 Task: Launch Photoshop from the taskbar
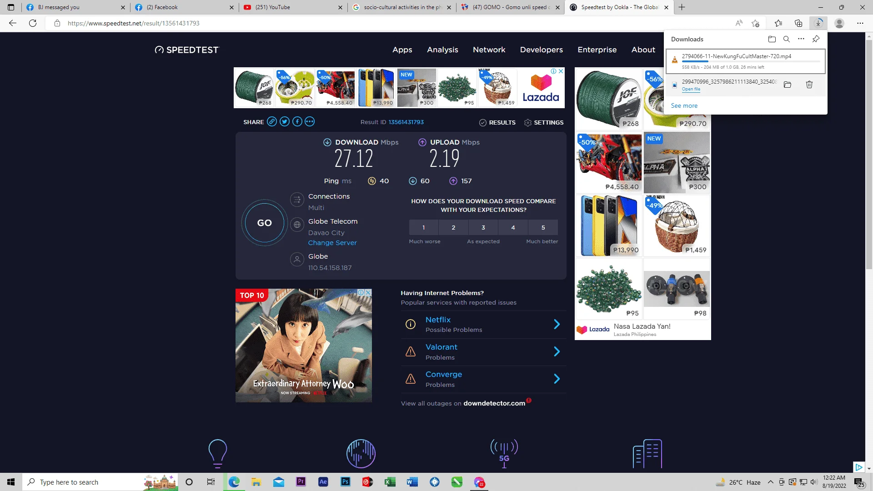345,482
